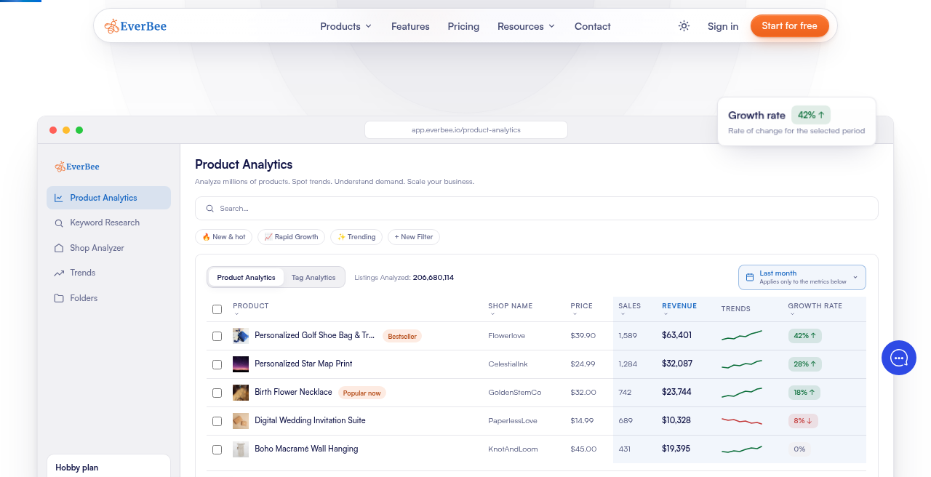The height and width of the screenshot is (477, 931).
Task: Click the 42% growth badge in Flowerlove row
Action: coord(804,336)
